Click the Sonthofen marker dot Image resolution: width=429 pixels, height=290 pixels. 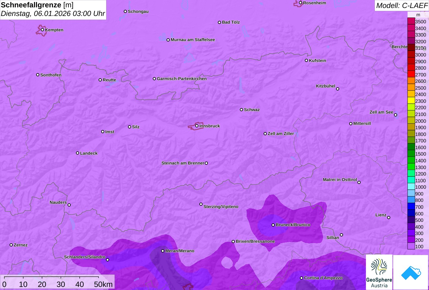[x=38, y=75]
